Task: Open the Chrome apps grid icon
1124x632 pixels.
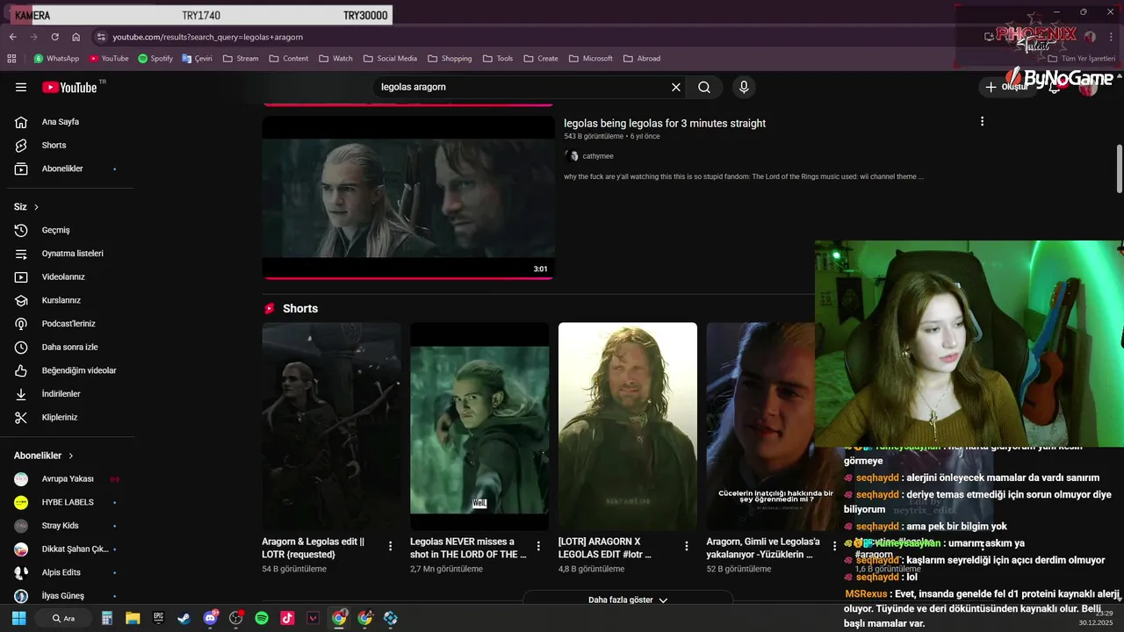Action: (x=11, y=59)
